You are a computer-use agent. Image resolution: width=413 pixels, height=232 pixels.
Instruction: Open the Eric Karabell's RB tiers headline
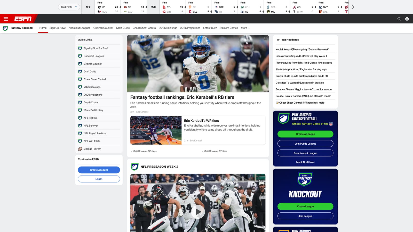(x=182, y=97)
